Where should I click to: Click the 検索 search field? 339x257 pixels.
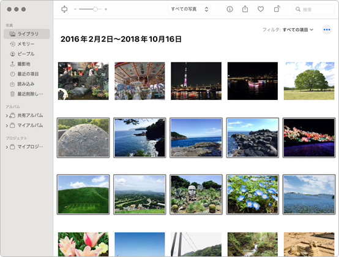click(x=313, y=9)
